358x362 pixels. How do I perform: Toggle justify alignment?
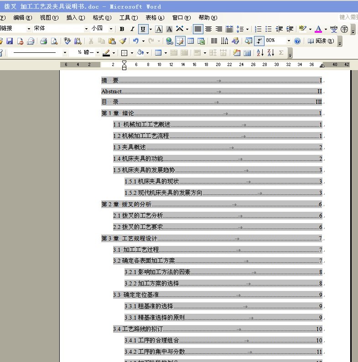click(x=198, y=29)
